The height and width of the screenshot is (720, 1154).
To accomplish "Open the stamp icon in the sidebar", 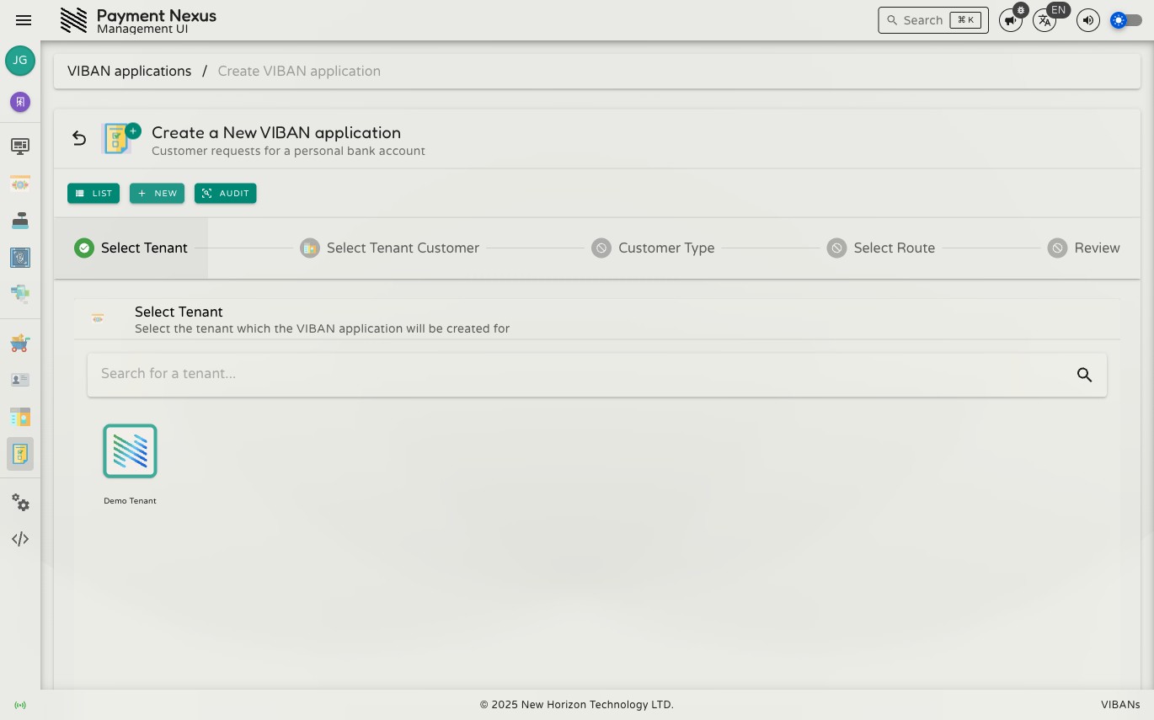I will (20, 221).
